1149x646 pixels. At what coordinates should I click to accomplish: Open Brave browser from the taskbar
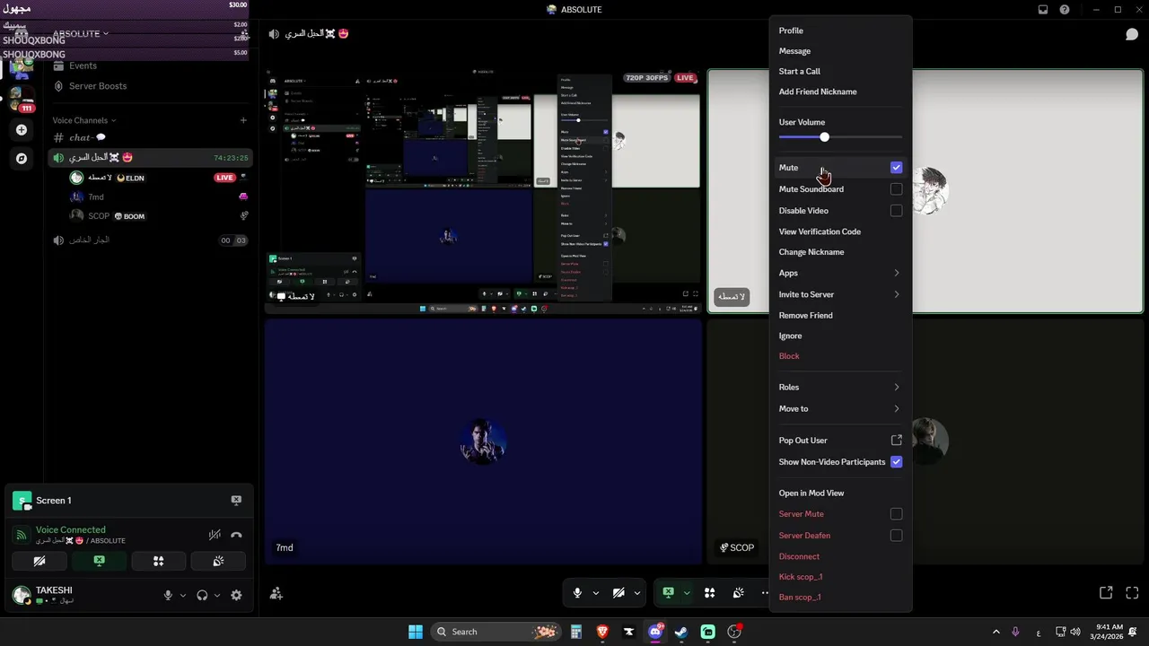coord(602,632)
